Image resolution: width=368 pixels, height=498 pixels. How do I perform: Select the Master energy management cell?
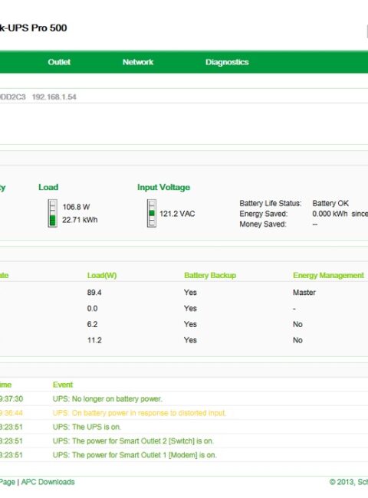304,293
